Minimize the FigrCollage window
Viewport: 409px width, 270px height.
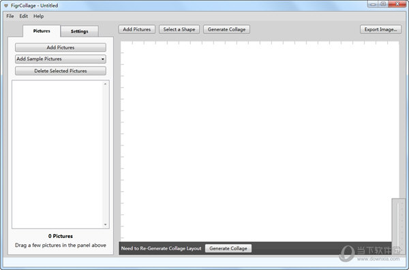(x=373, y=4)
